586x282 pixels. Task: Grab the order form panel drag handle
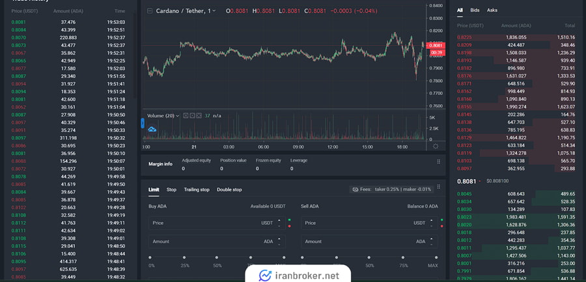pos(438,186)
